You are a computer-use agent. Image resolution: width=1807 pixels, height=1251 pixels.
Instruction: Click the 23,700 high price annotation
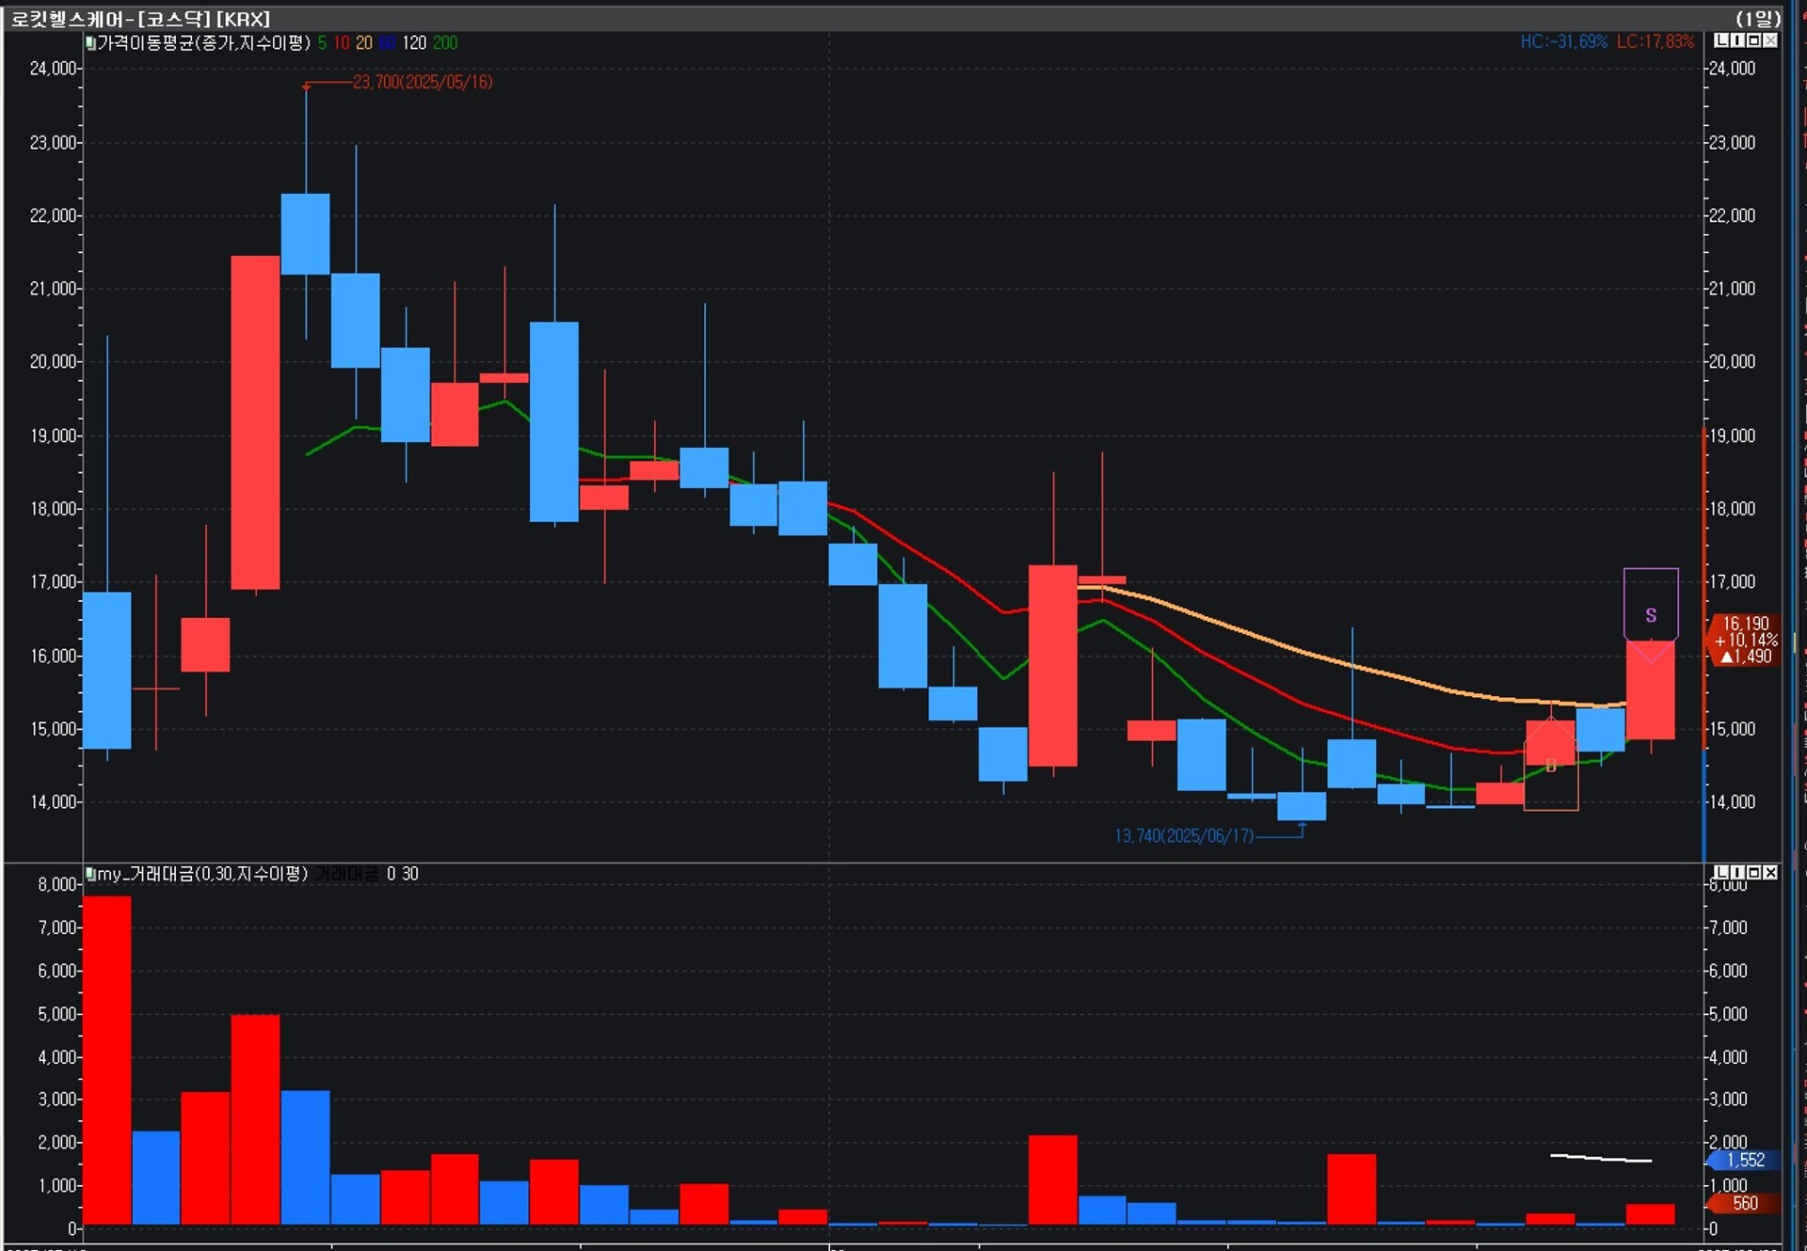point(423,82)
